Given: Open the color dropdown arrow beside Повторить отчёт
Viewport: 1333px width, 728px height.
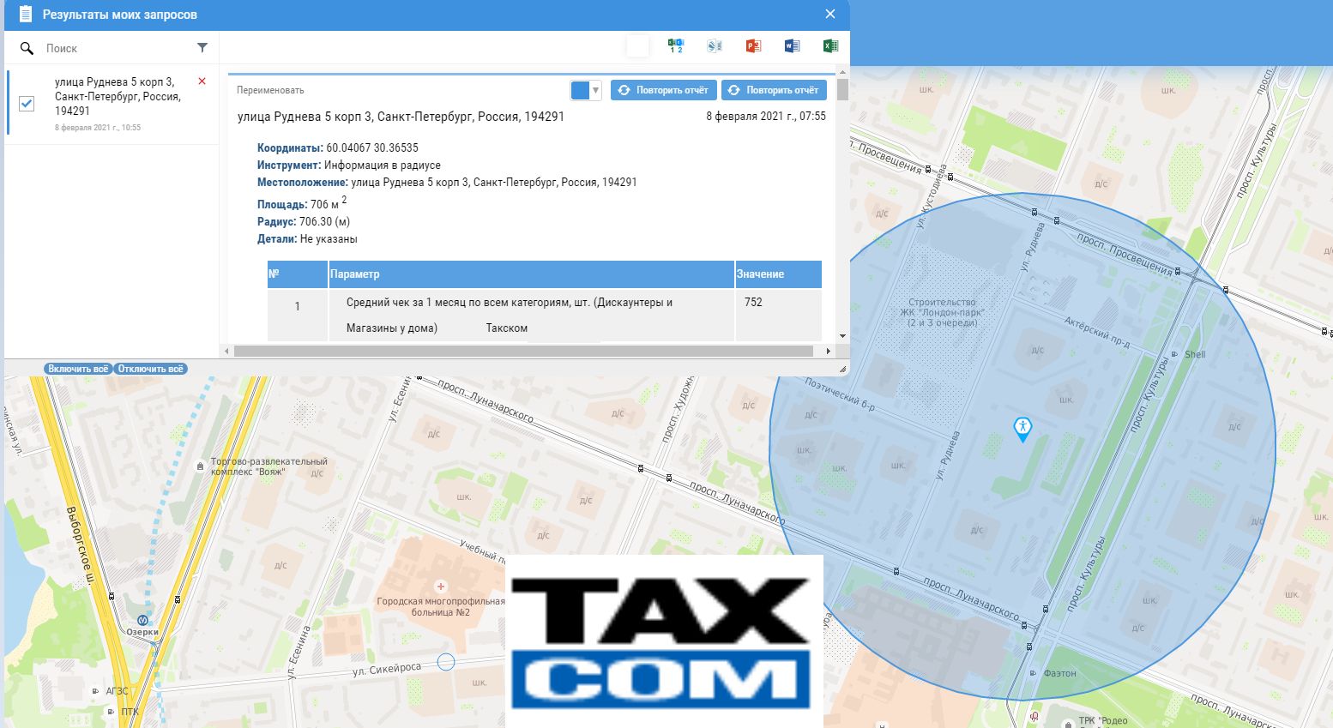Looking at the screenshot, I should 595,90.
